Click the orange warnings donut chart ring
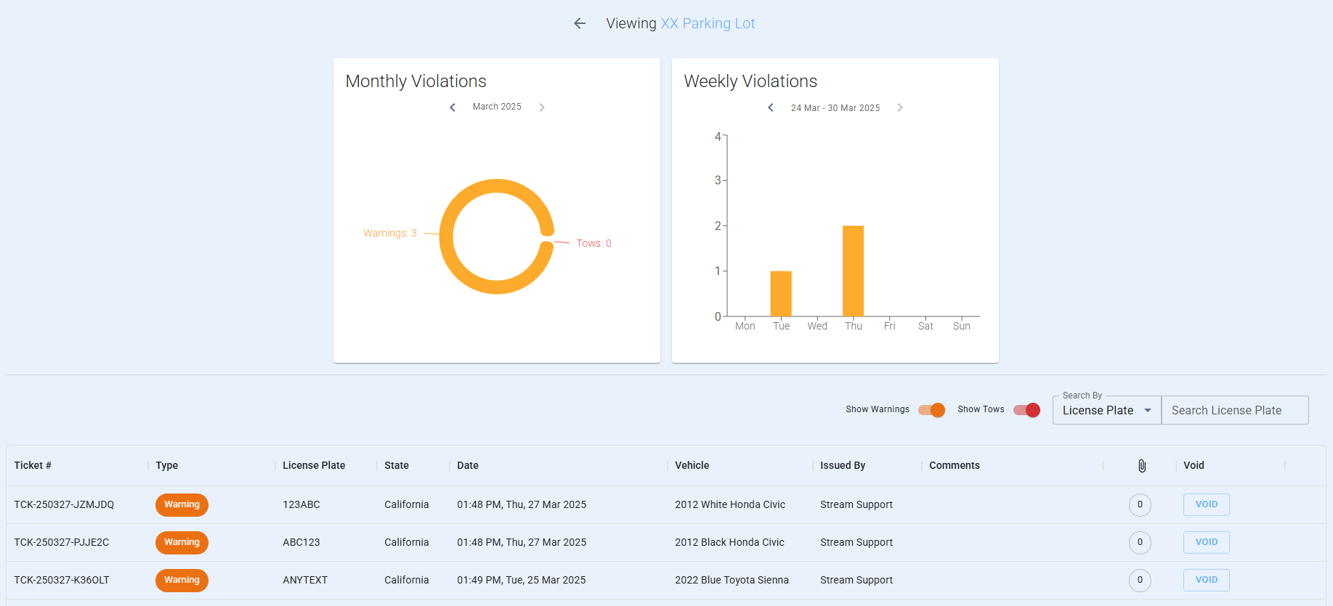 (x=447, y=237)
